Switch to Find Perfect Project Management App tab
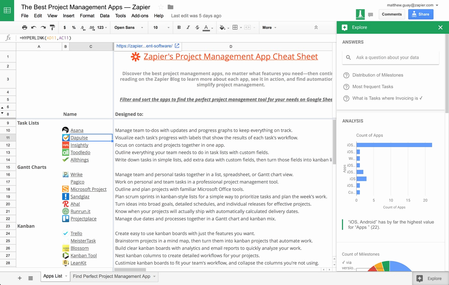 point(112,276)
